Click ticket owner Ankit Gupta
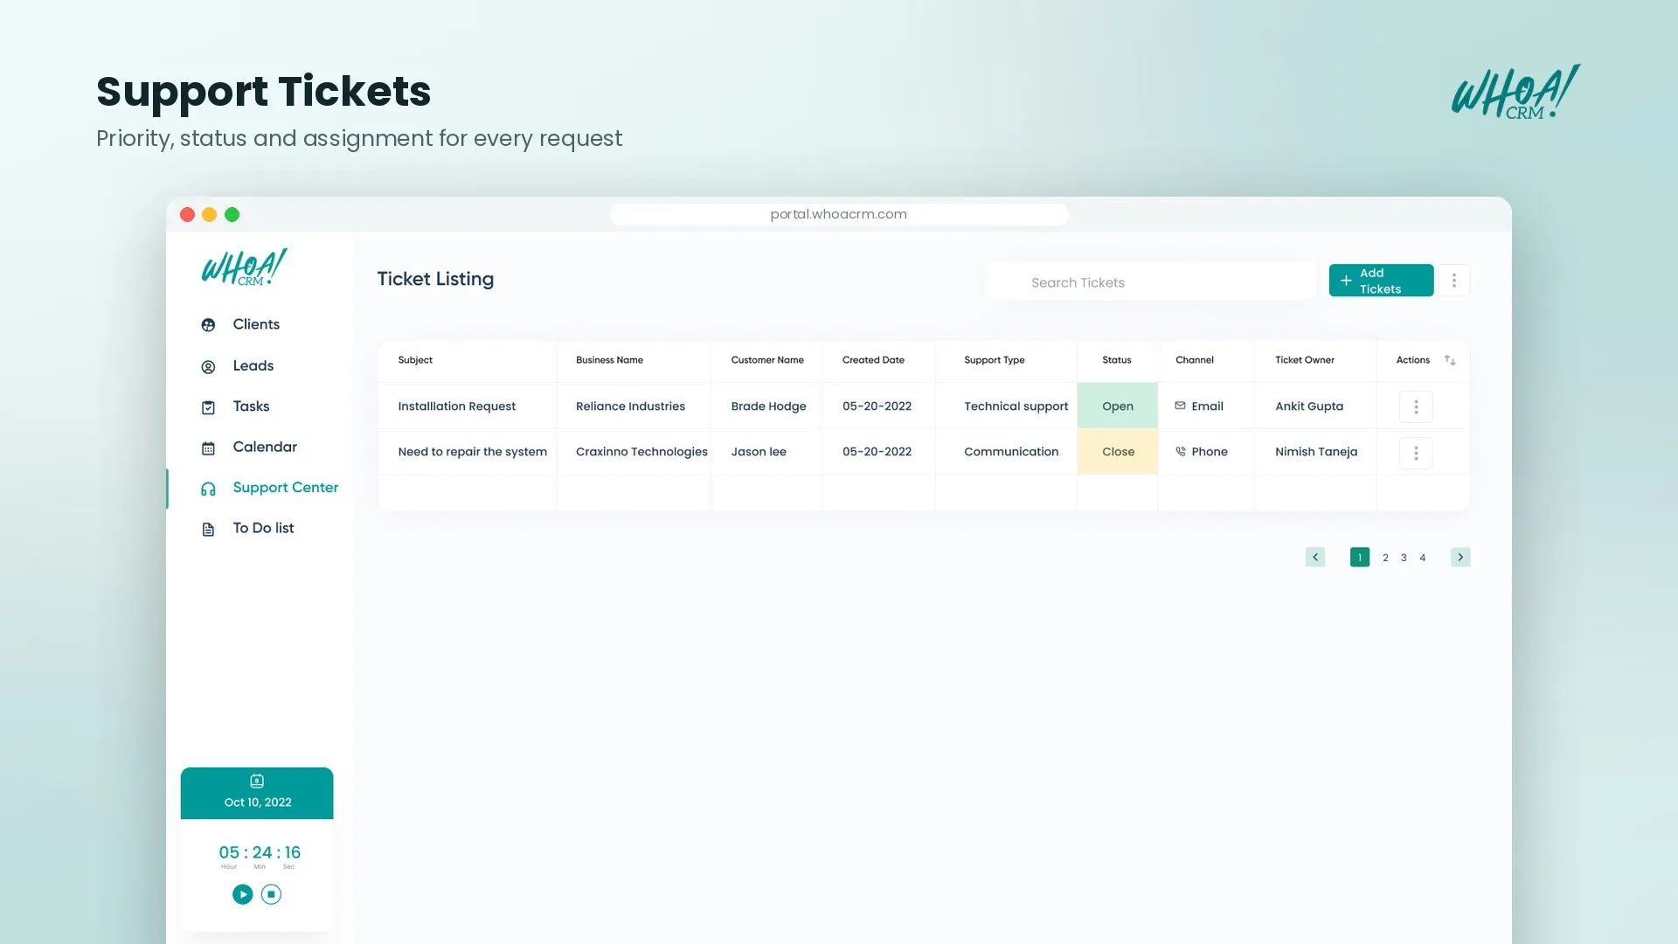This screenshot has height=944, width=1678. (x=1309, y=406)
